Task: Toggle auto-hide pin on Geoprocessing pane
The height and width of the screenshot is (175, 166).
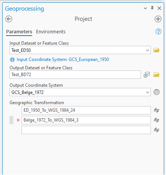Action: [x=152, y=8]
